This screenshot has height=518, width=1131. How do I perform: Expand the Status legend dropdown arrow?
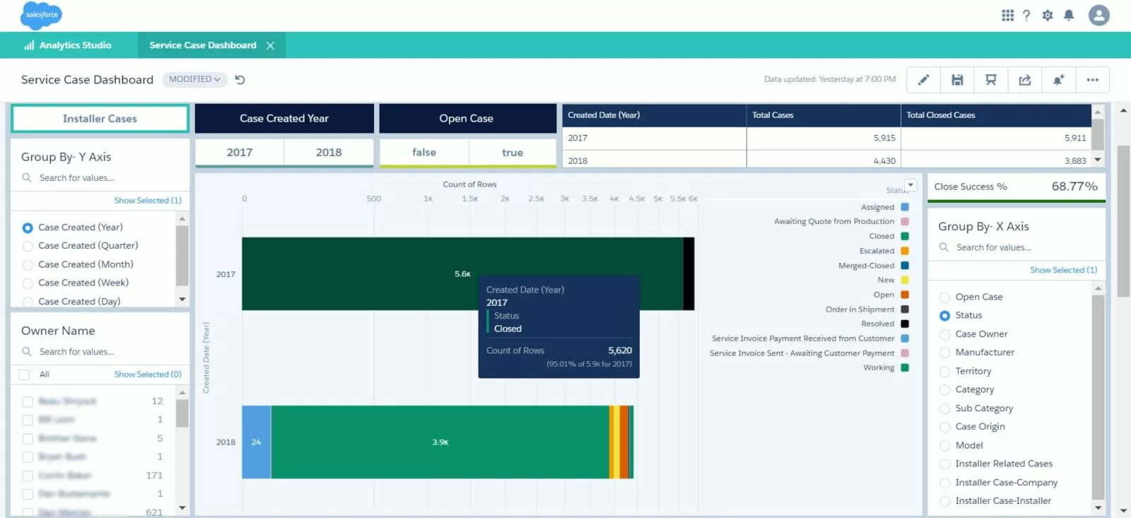pos(910,185)
